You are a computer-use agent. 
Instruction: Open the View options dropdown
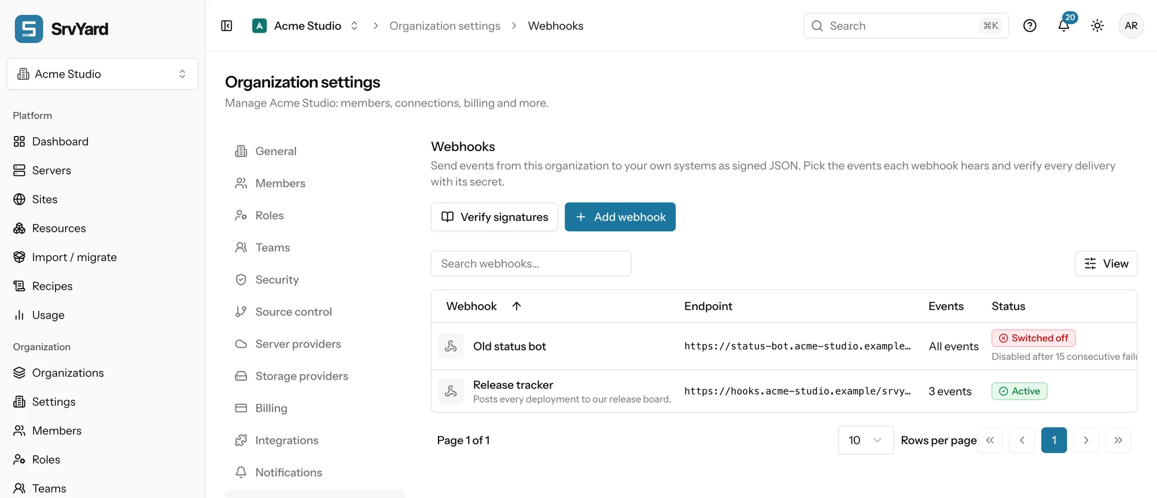click(1106, 264)
